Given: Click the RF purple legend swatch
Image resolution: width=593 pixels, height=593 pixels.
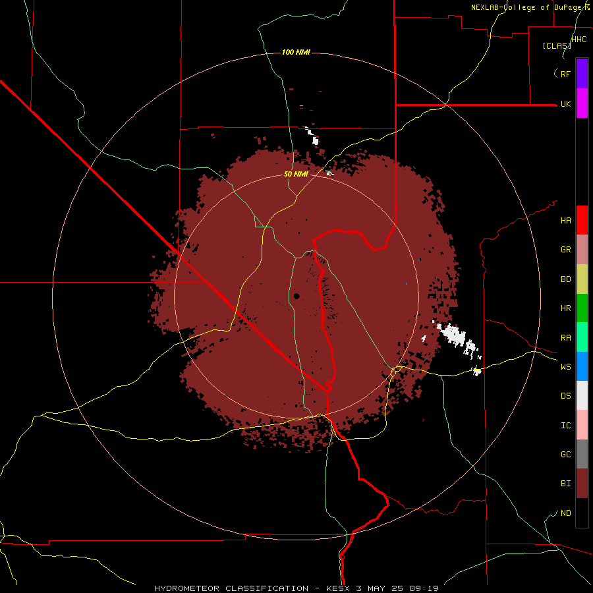Looking at the screenshot, I should 582,74.
